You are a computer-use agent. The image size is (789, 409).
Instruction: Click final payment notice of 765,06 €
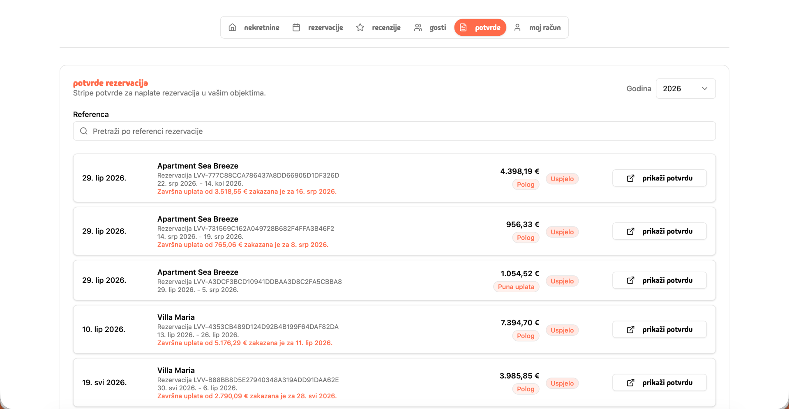click(243, 245)
